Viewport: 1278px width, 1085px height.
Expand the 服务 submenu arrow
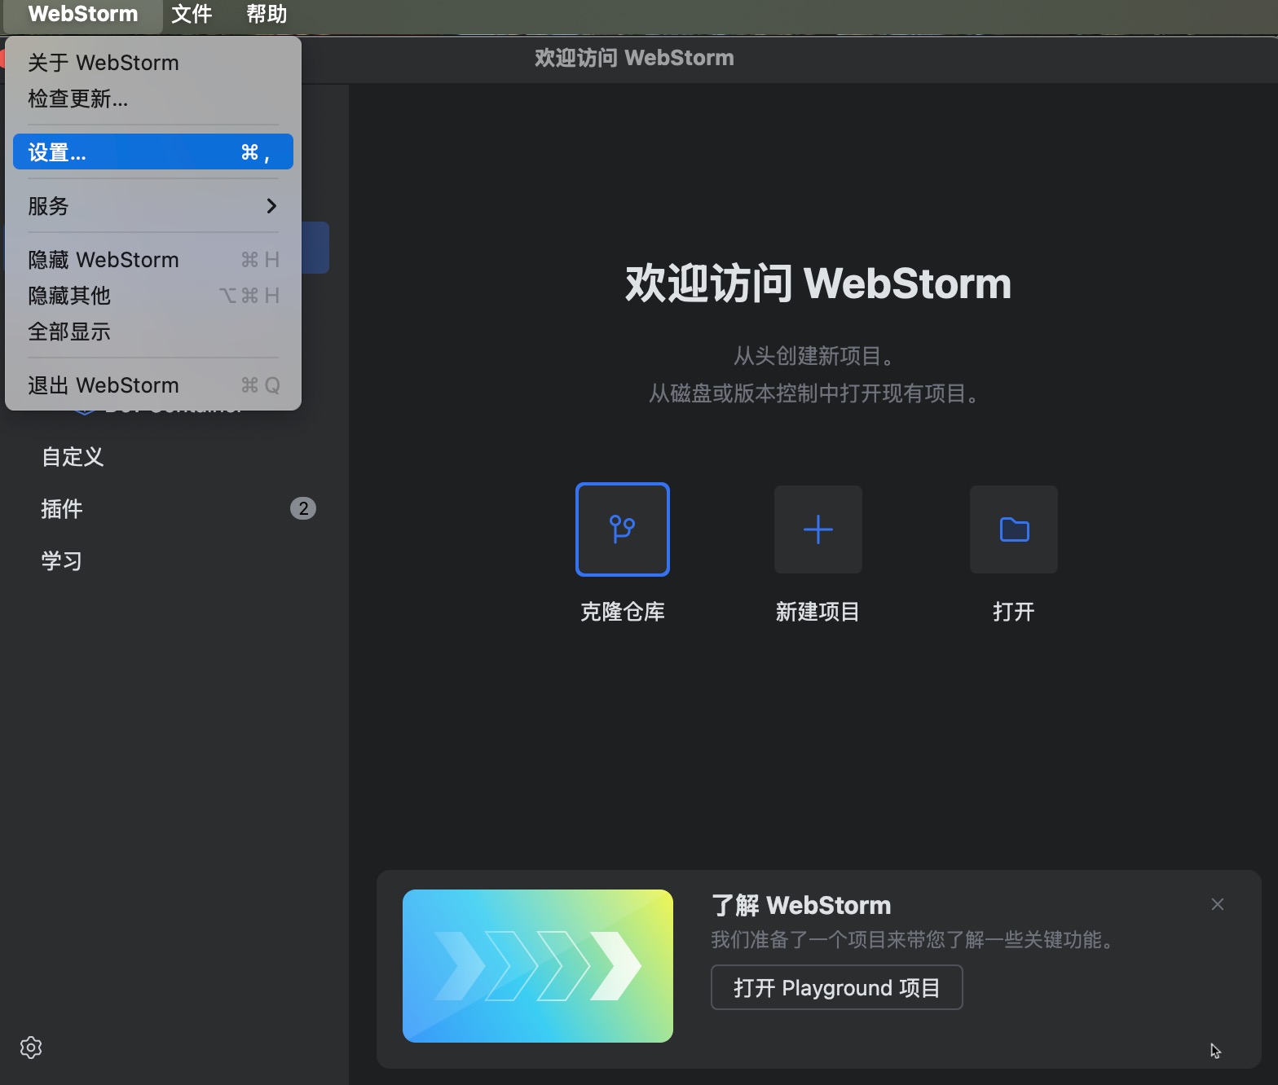(x=271, y=206)
